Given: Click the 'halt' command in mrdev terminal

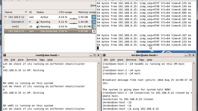Looking at the screenshot, I should (137, 73).
